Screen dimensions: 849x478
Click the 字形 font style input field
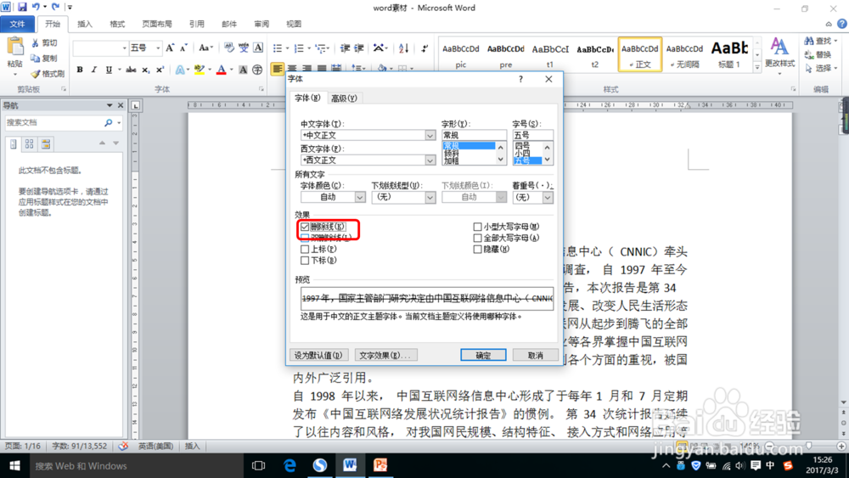[x=474, y=135]
